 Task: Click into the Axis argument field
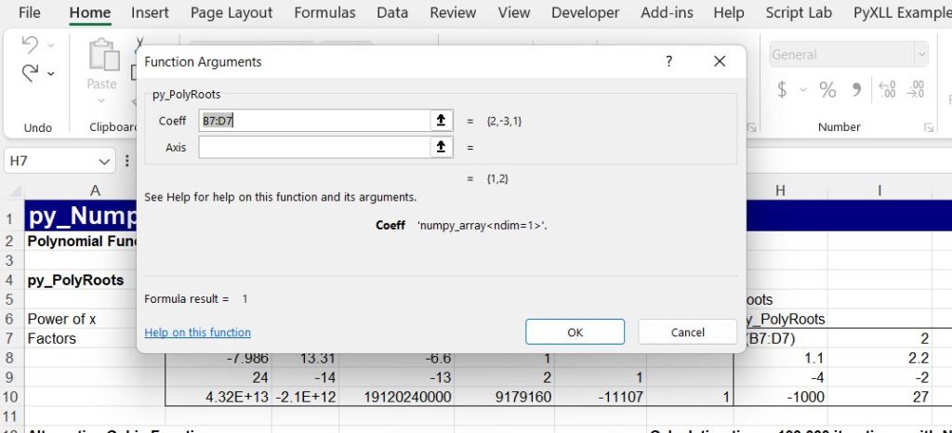click(311, 147)
